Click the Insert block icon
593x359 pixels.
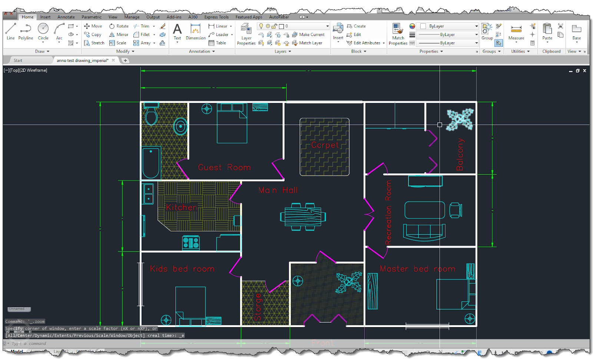[x=338, y=29]
